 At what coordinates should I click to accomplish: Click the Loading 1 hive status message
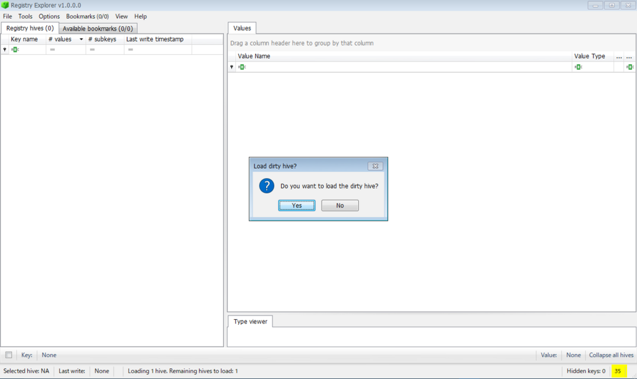coord(183,371)
